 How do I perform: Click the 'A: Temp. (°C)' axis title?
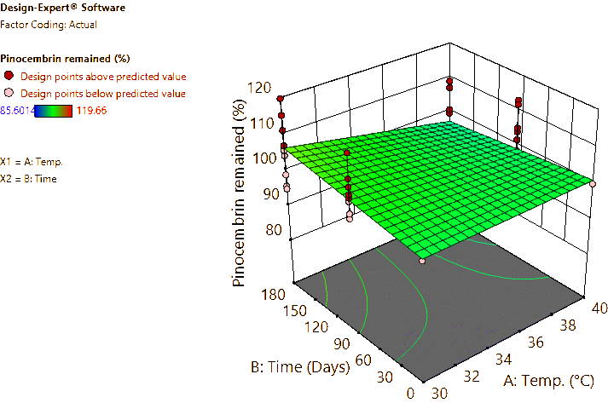tap(554, 381)
